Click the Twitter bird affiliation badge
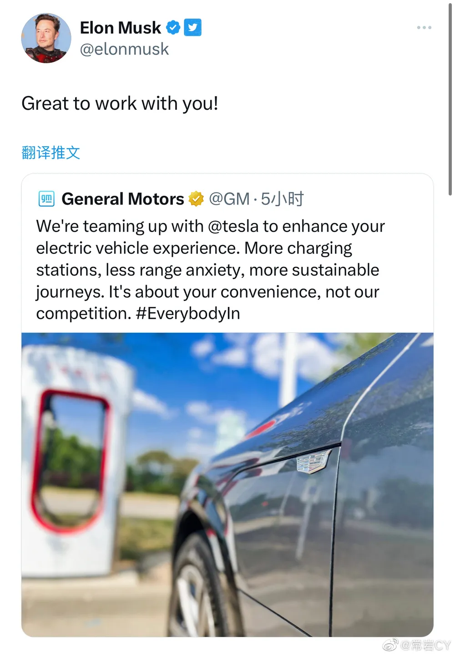 point(192,28)
